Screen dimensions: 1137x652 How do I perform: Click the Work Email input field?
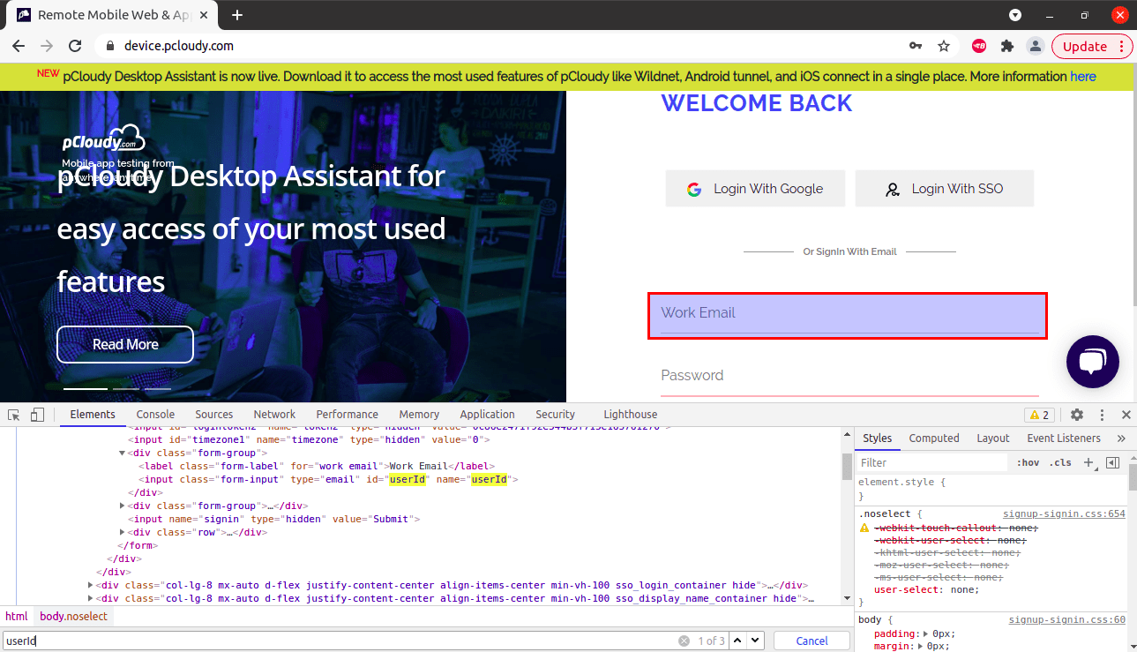click(848, 315)
